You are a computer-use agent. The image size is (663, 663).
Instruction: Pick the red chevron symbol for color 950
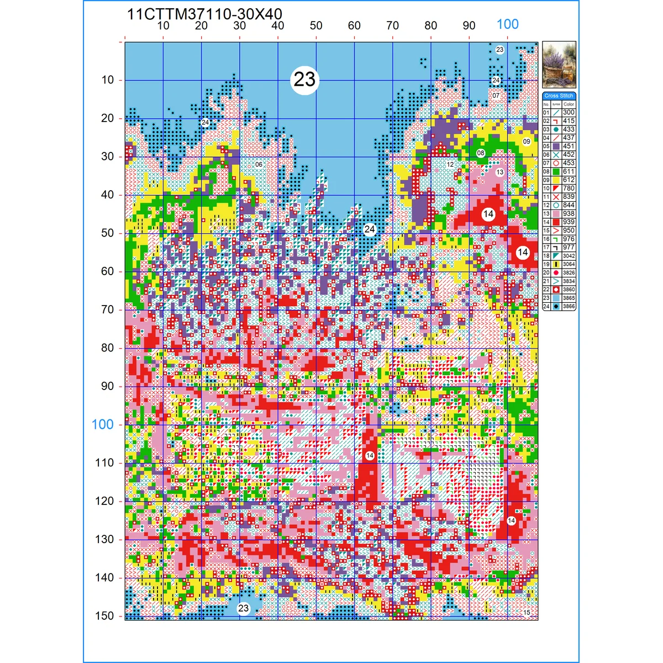click(x=556, y=230)
